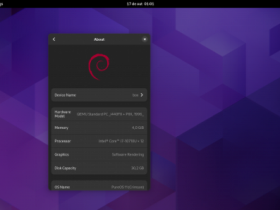Close the About window
Viewport: 280px width, 210px height.
point(145,39)
